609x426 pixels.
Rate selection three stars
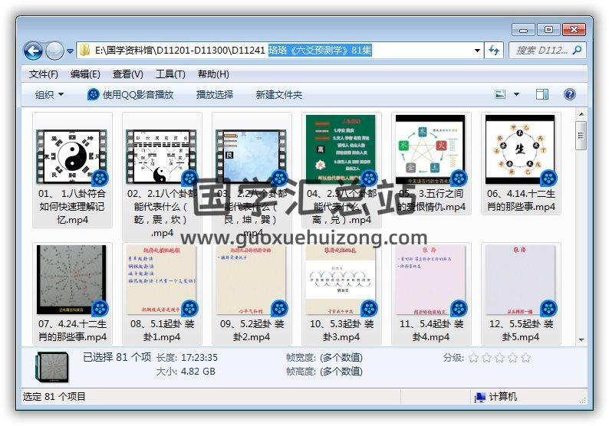pos(499,357)
